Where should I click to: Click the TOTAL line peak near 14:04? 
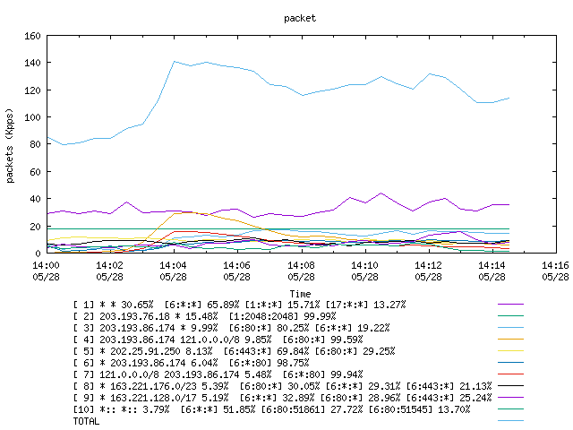click(175, 62)
